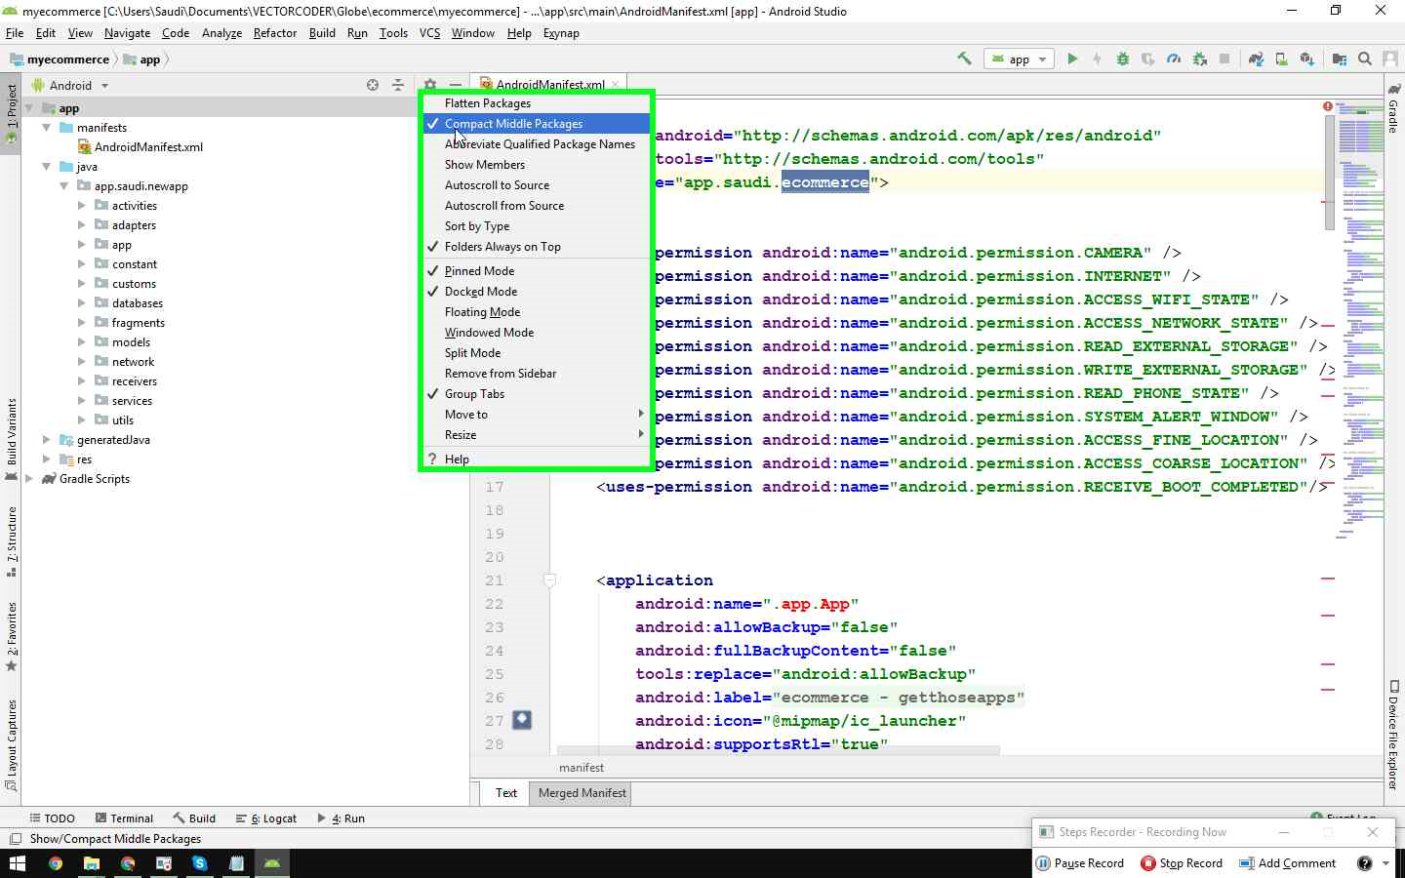Click the Apply Changes lightning icon

[1098, 59]
